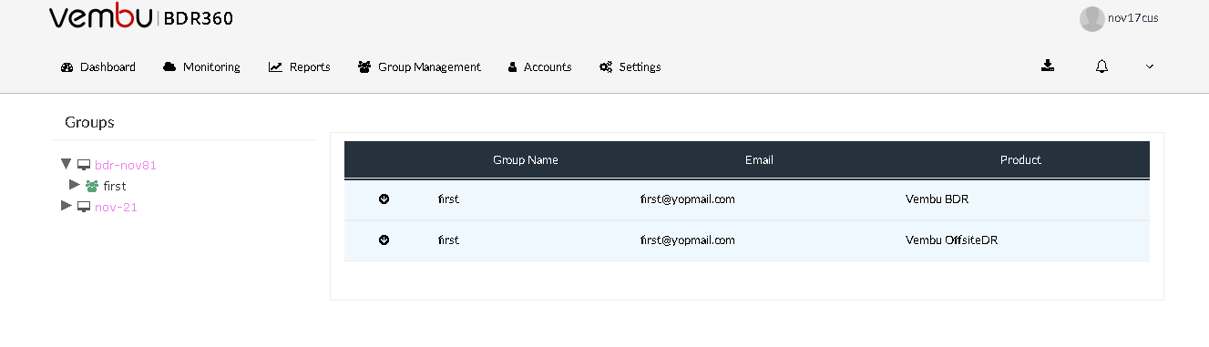The width and height of the screenshot is (1209, 347).
Task: Click the Dashboard gauge icon
Action: [67, 67]
